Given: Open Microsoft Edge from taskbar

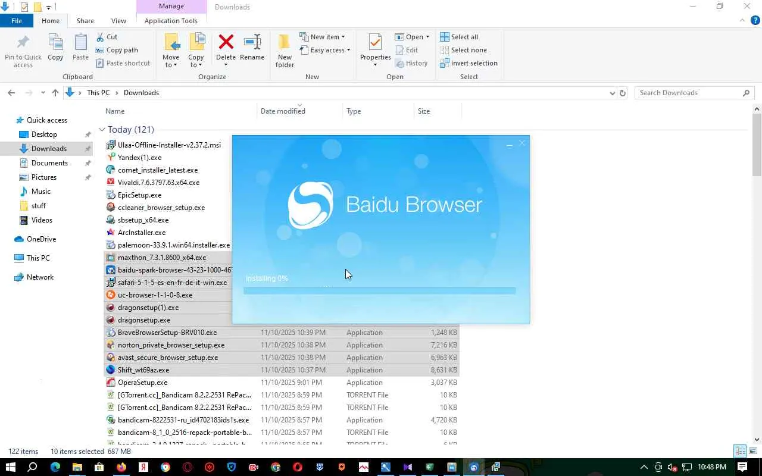Looking at the screenshot, I should 55,467.
